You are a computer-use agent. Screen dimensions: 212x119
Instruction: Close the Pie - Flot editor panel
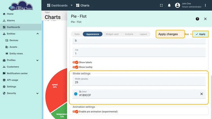205,19
